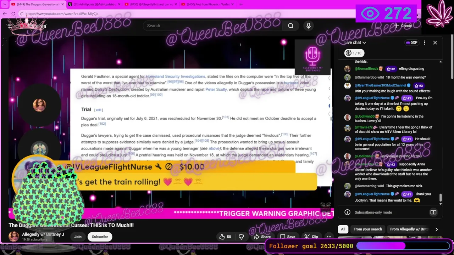The height and width of the screenshot is (255, 454).
Task: Switch to @AllegedlyBrittney tab
Action: [151, 4]
